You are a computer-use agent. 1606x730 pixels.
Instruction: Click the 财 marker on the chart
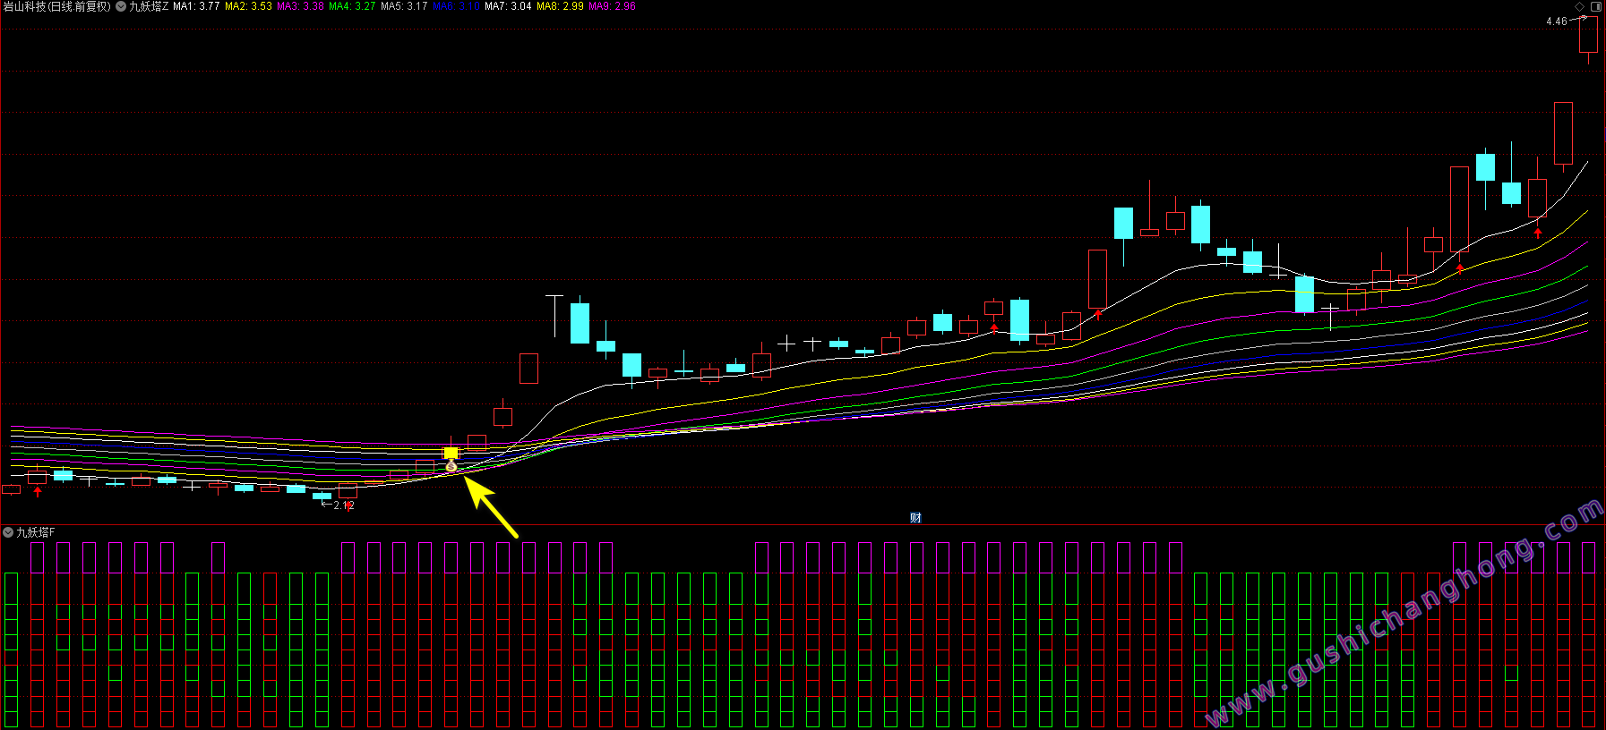click(915, 518)
